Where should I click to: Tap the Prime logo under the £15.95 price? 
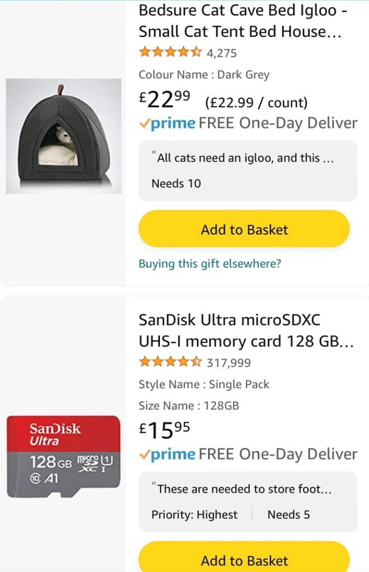[168, 454]
